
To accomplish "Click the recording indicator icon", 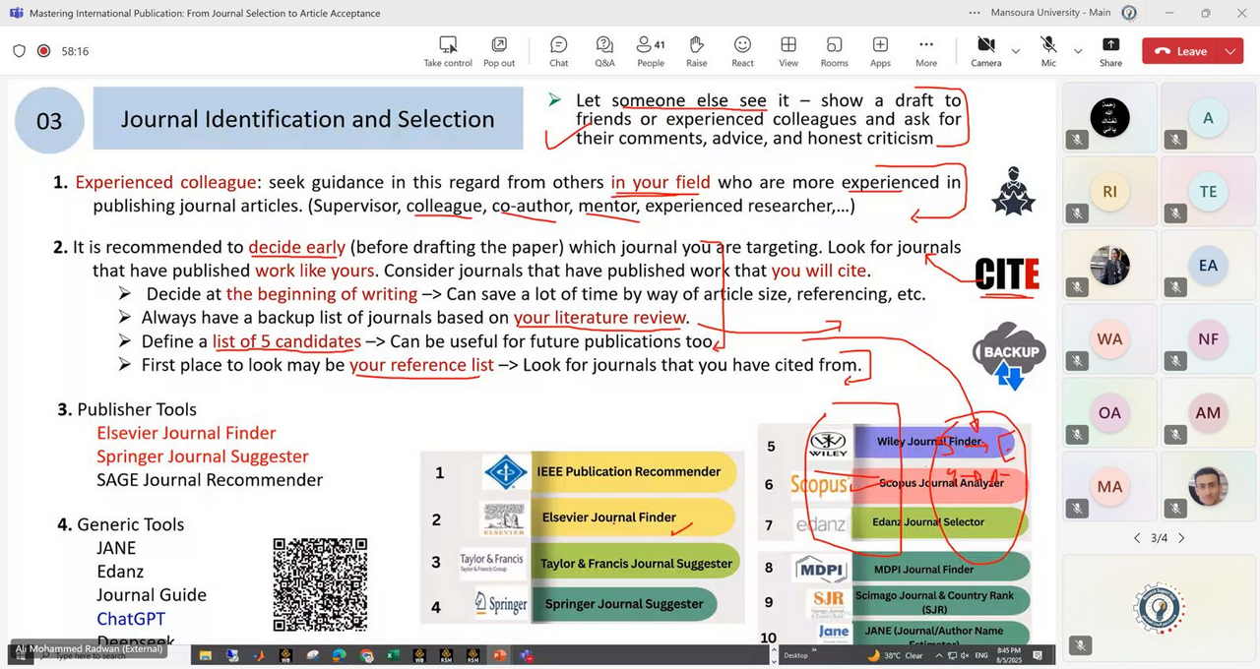I will [x=43, y=51].
